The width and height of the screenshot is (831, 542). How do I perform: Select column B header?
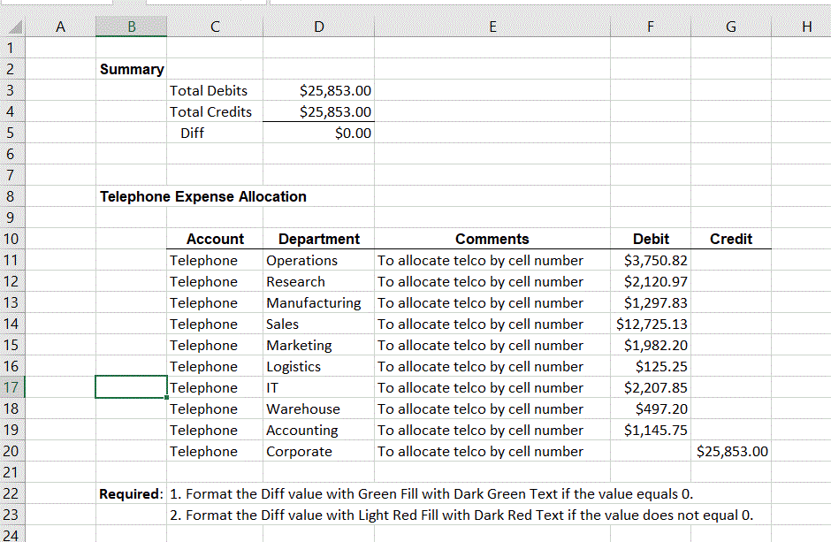coord(132,27)
